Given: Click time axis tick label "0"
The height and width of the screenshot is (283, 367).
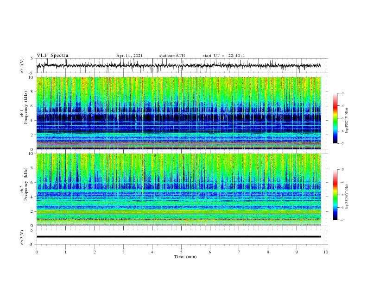Looking at the screenshot, I should tap(37, 252).
